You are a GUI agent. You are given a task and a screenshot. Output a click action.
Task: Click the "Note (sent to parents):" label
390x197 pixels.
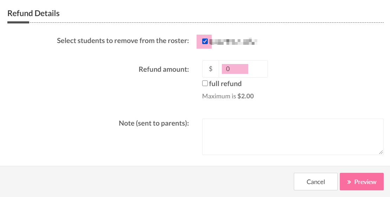click(154, 123)
